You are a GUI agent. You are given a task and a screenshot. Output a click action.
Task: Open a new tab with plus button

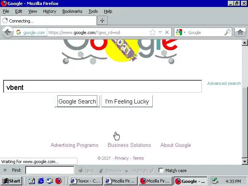tap(102, 21)
